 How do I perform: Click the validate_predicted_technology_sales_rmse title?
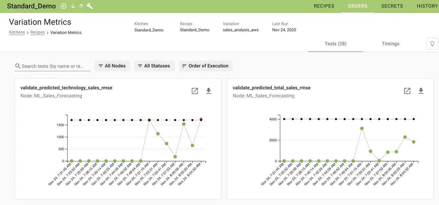point(66,88)
